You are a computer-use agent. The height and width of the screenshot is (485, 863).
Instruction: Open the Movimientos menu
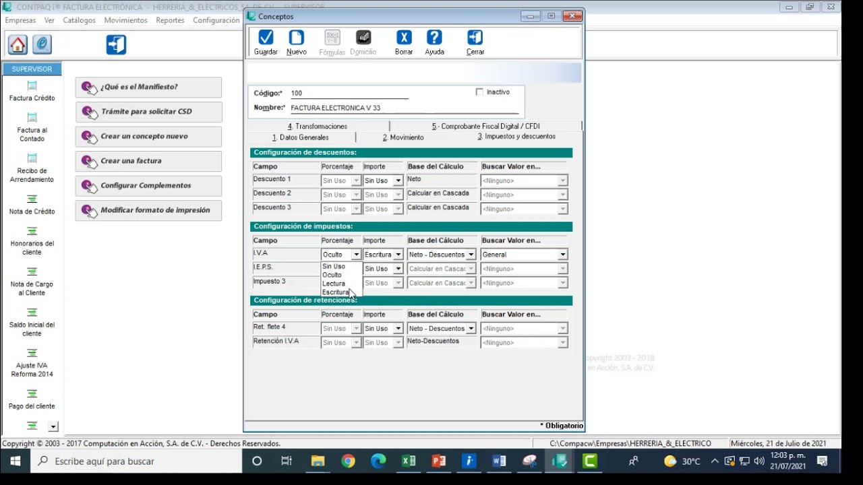click(x=125, y=20)
